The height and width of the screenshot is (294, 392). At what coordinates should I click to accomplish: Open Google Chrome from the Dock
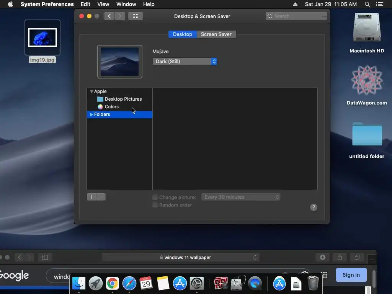(x=113, y=283)
